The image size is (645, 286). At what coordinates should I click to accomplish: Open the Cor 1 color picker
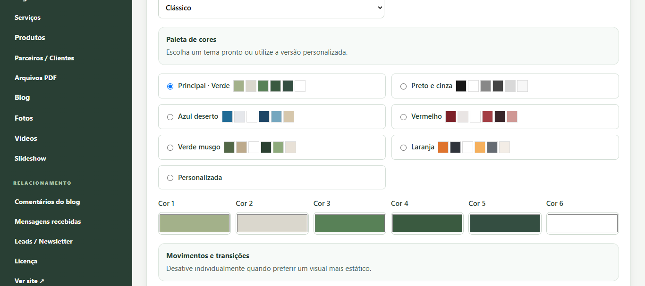pos(195,223)
